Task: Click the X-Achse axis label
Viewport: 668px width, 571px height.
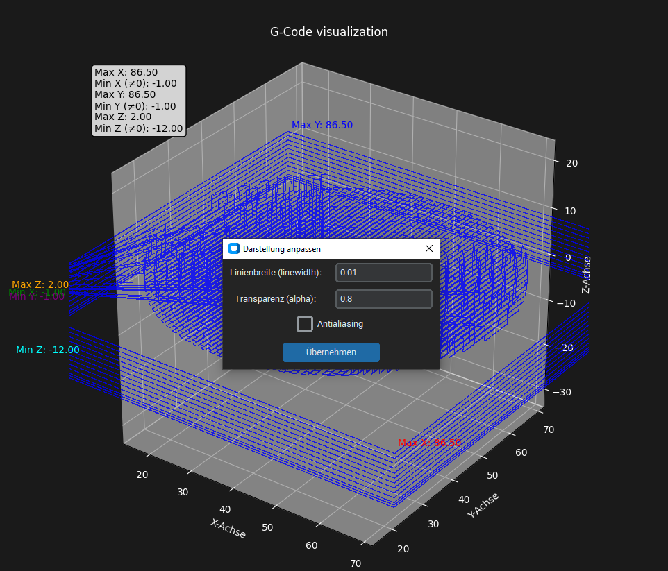Action: click(228, 527)
